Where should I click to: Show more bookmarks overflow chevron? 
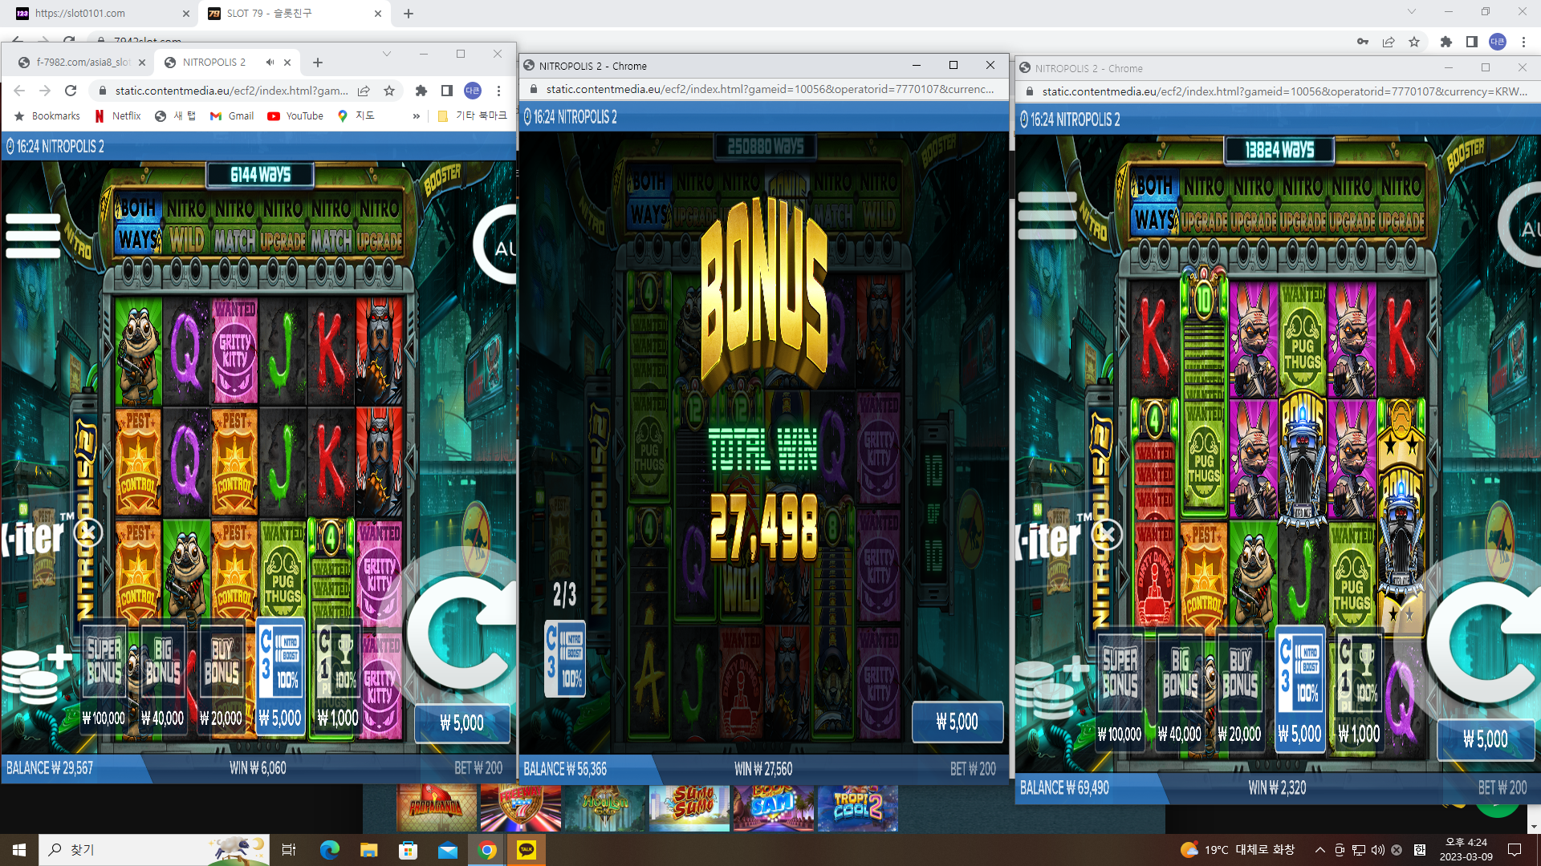pyautogui.click(x=417, y=116)
